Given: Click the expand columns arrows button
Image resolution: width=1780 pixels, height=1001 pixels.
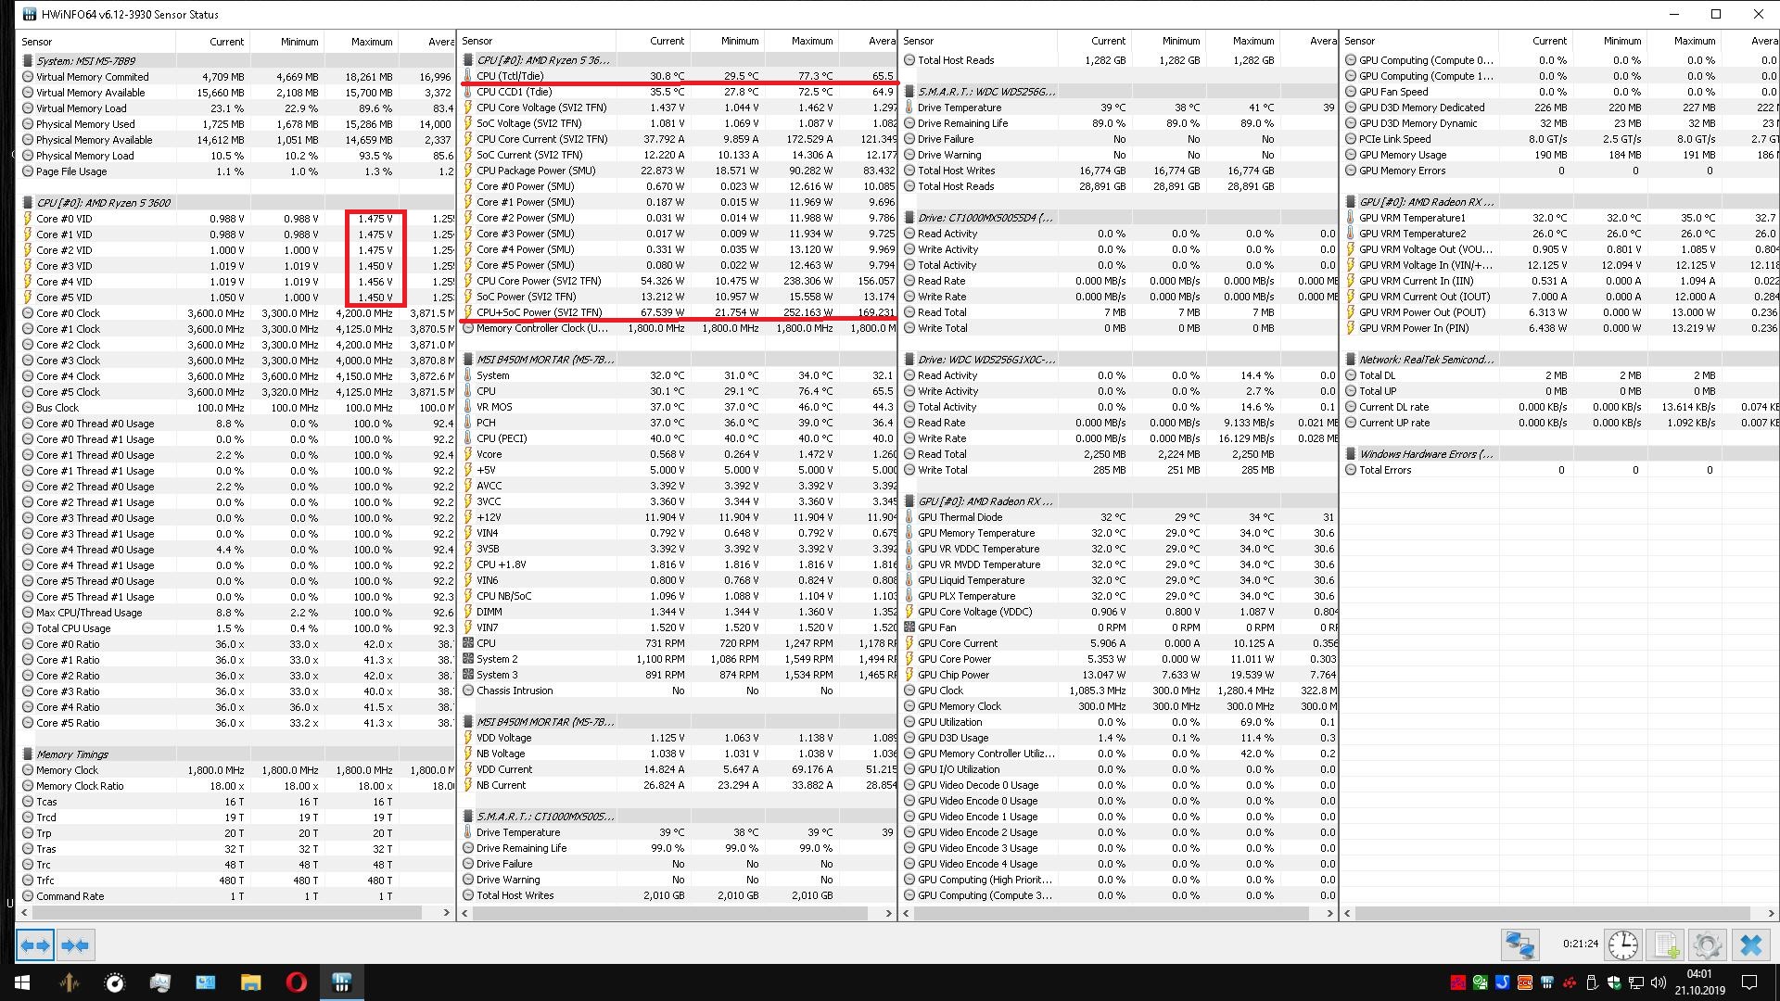Looking at the screenshot, I should click(35, 945).
